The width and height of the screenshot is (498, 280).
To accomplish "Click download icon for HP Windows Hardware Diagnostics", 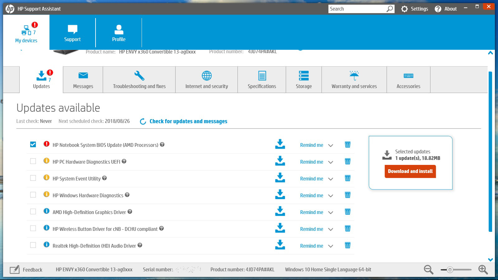I will (280, 194).
